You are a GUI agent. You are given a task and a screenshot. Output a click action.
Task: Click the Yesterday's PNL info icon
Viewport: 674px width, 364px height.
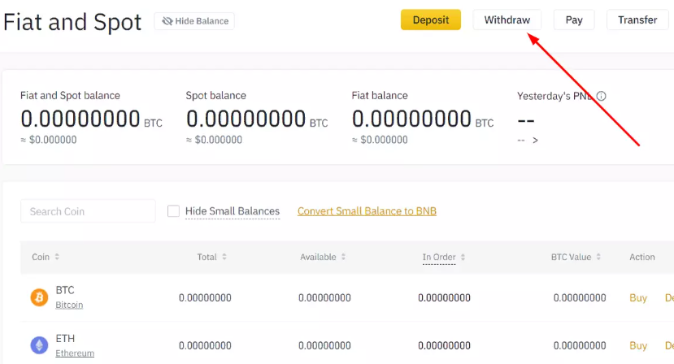coord(601,96)
